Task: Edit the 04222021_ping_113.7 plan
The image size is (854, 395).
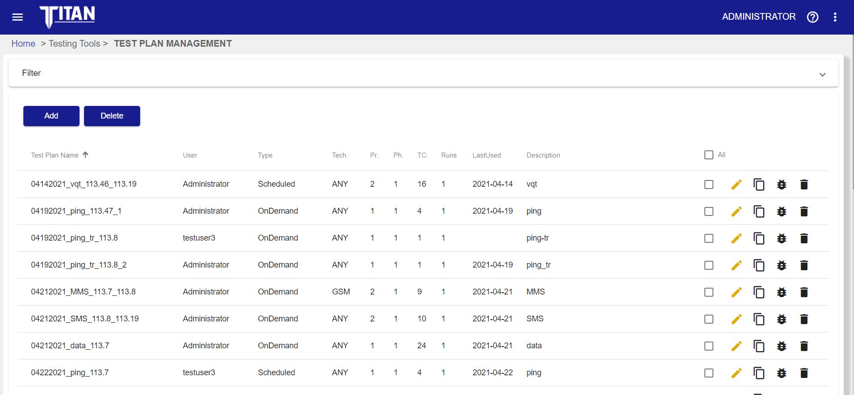Action: [736, 373]
